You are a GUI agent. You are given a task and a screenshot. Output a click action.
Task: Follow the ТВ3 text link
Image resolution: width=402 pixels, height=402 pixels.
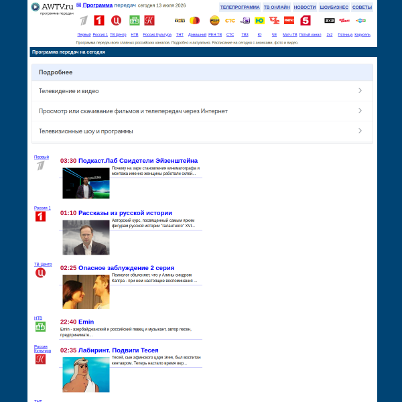[x=245, y=35]
